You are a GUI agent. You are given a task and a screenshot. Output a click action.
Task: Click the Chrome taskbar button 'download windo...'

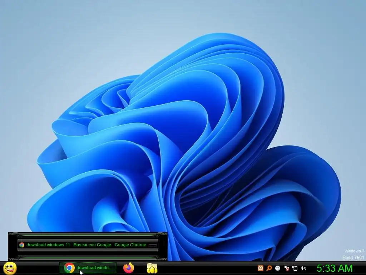88,268
